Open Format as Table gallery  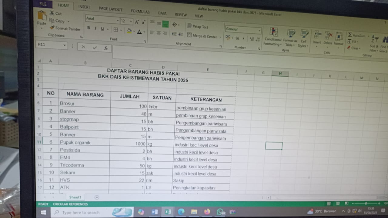[290, 38]
